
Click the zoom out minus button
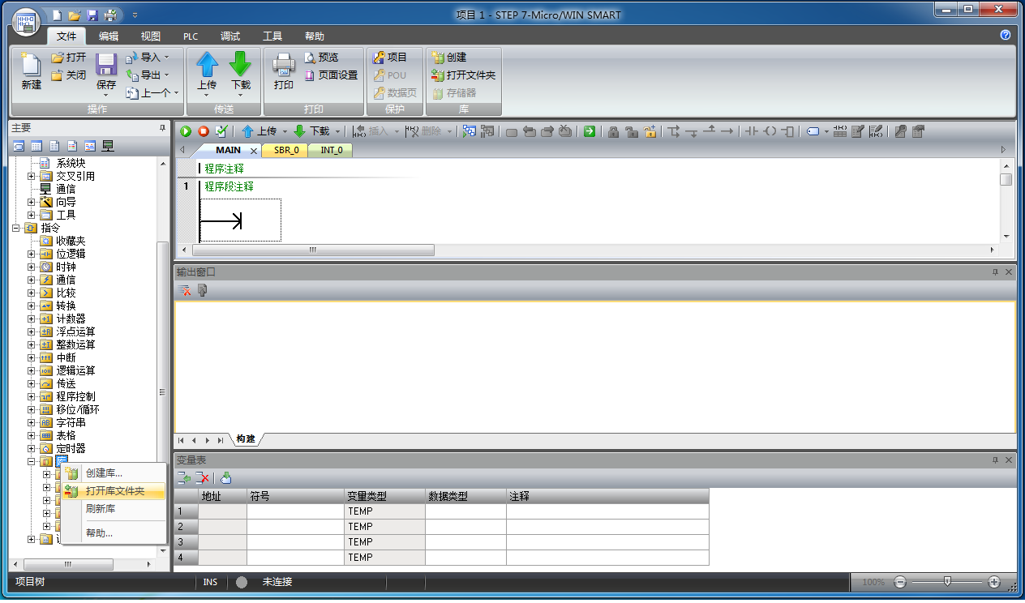899,582
